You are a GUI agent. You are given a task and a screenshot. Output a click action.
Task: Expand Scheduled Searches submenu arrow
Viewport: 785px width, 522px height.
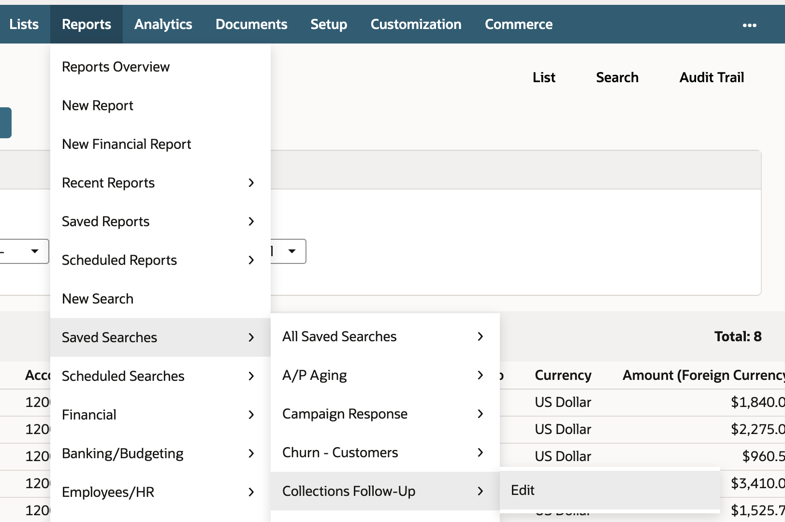[x=251, y=376]
